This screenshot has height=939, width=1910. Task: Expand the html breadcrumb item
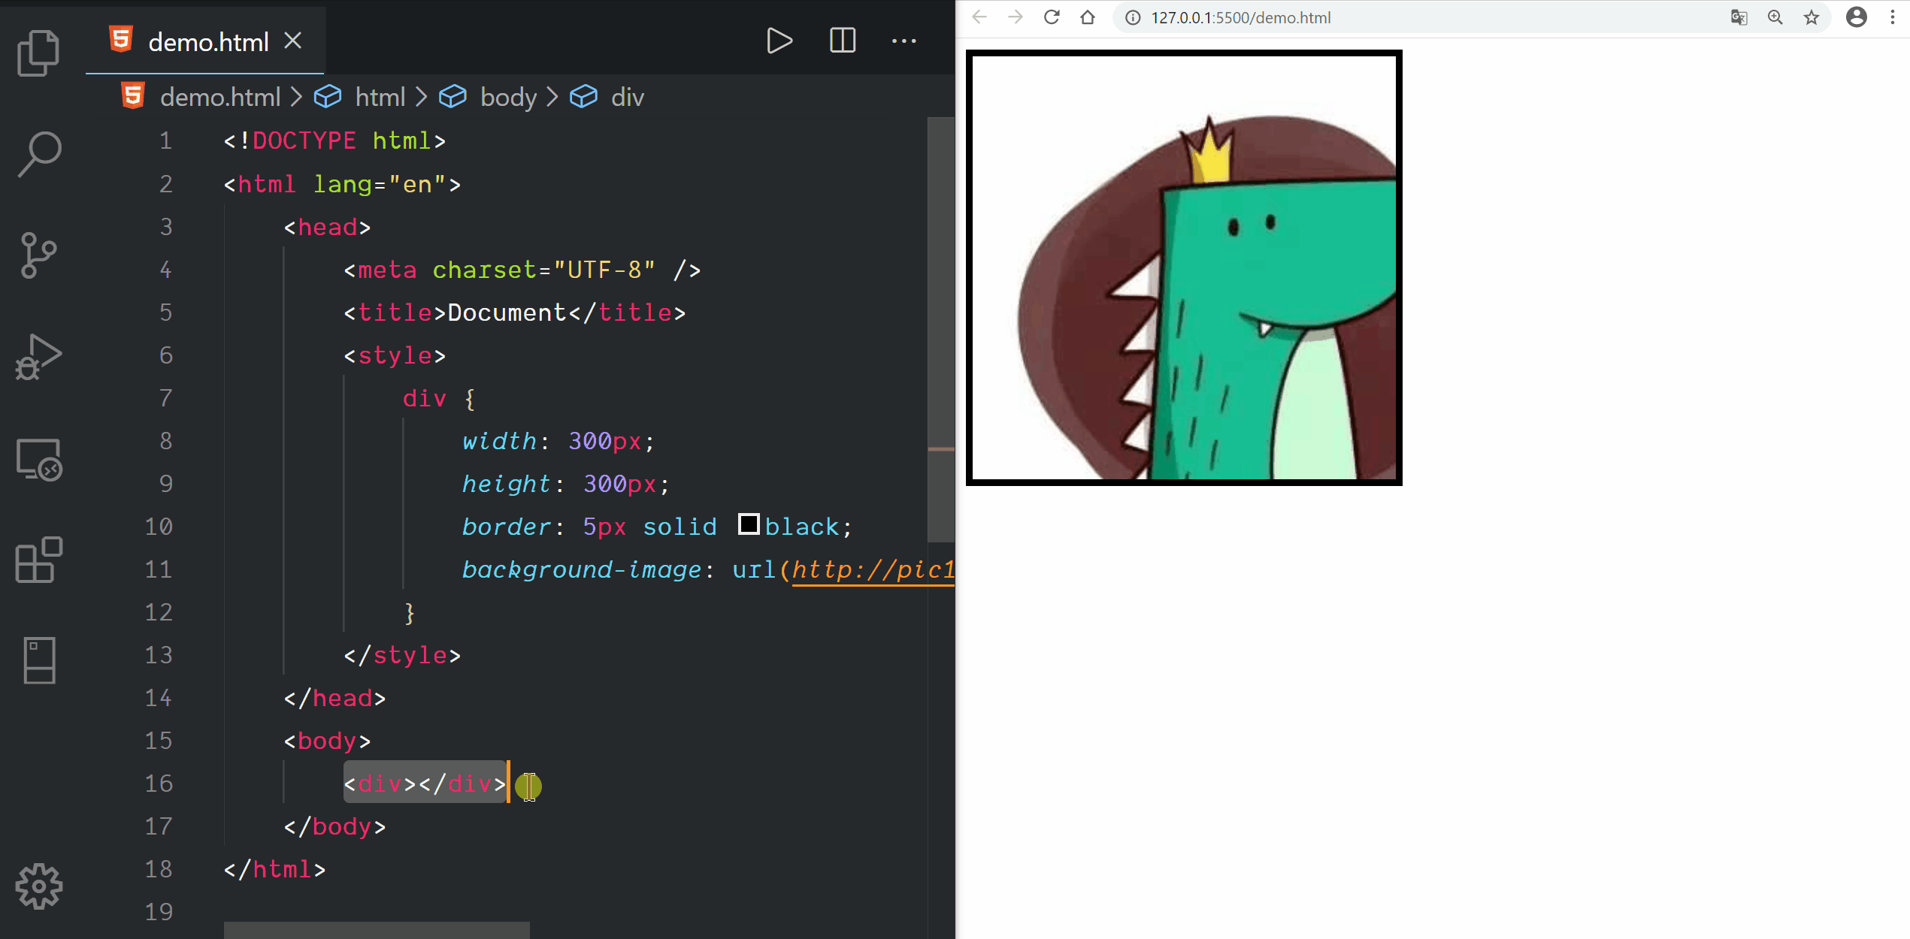pyautogui.click(x=380, y=97)
